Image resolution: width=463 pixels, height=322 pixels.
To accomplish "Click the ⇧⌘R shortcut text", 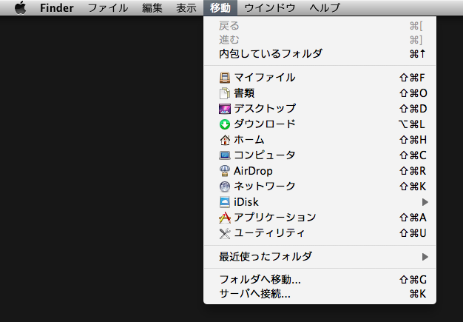I will coord(413,171).
